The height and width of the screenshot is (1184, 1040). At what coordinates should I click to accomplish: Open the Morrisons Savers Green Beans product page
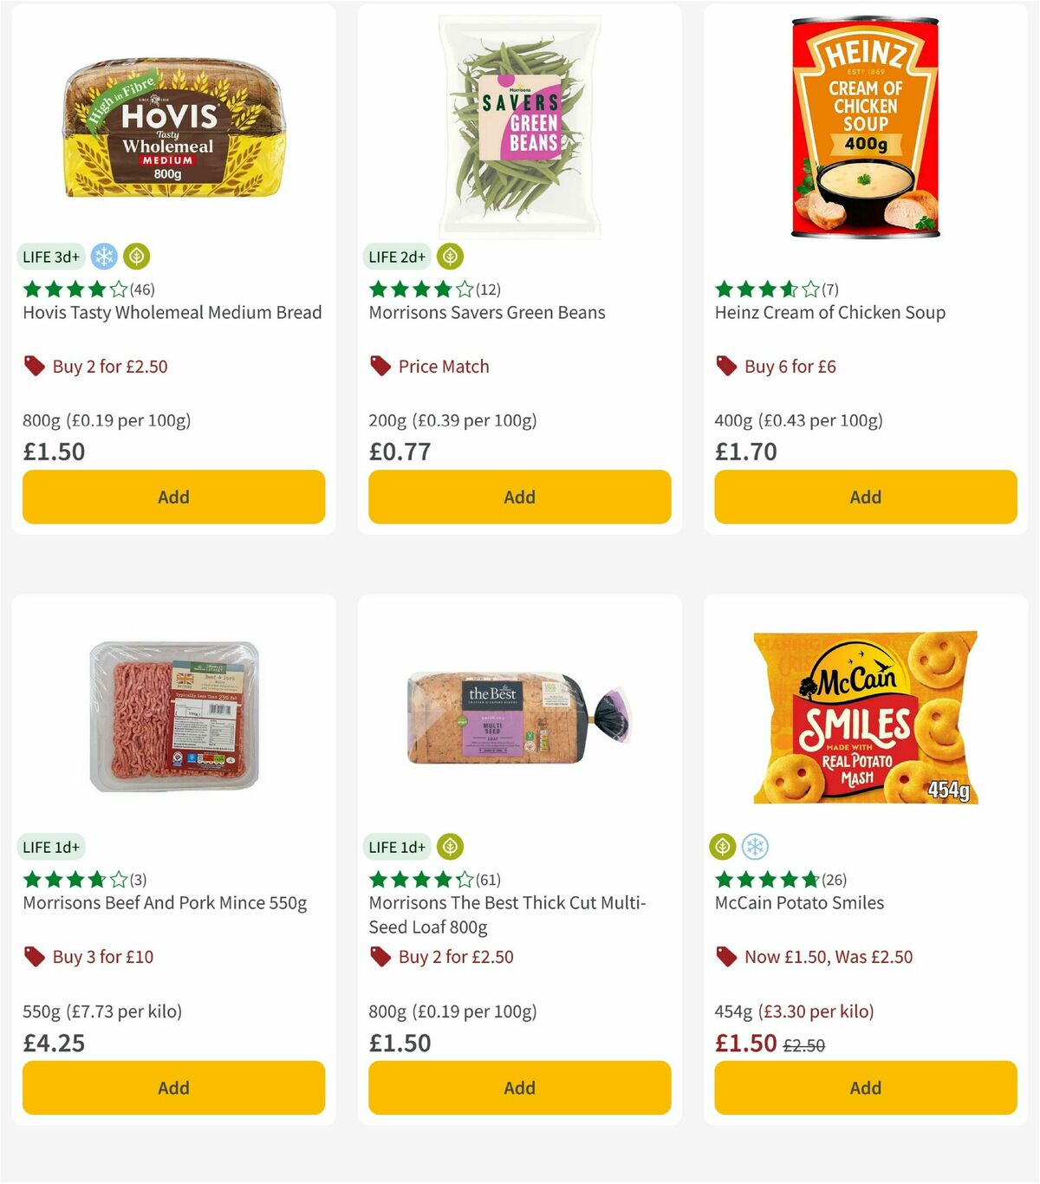[x=486, y=313]
